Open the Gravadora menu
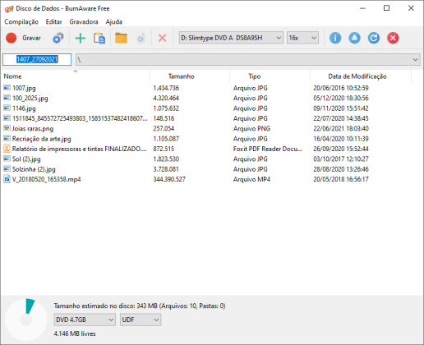 (x=84, y=21)
